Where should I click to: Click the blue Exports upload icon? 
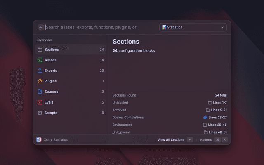40,71
